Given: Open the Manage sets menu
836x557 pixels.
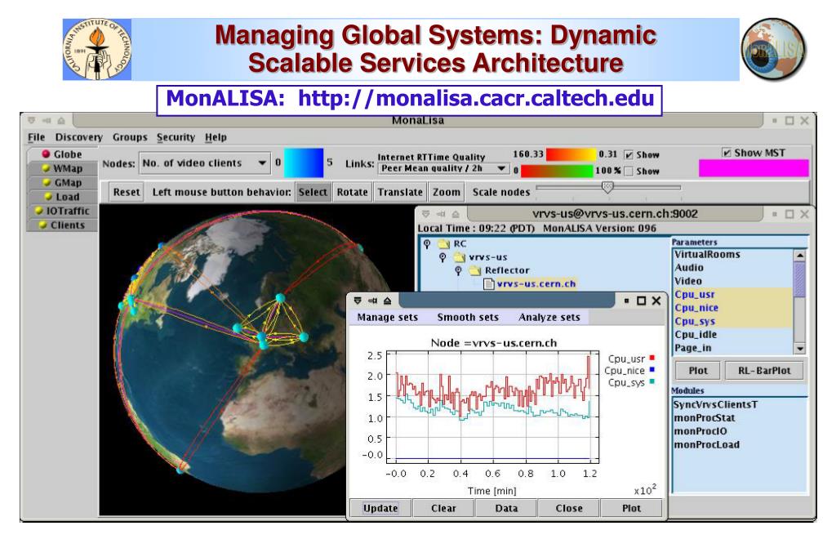Looking at the screenshot, I should coord(388,318).
